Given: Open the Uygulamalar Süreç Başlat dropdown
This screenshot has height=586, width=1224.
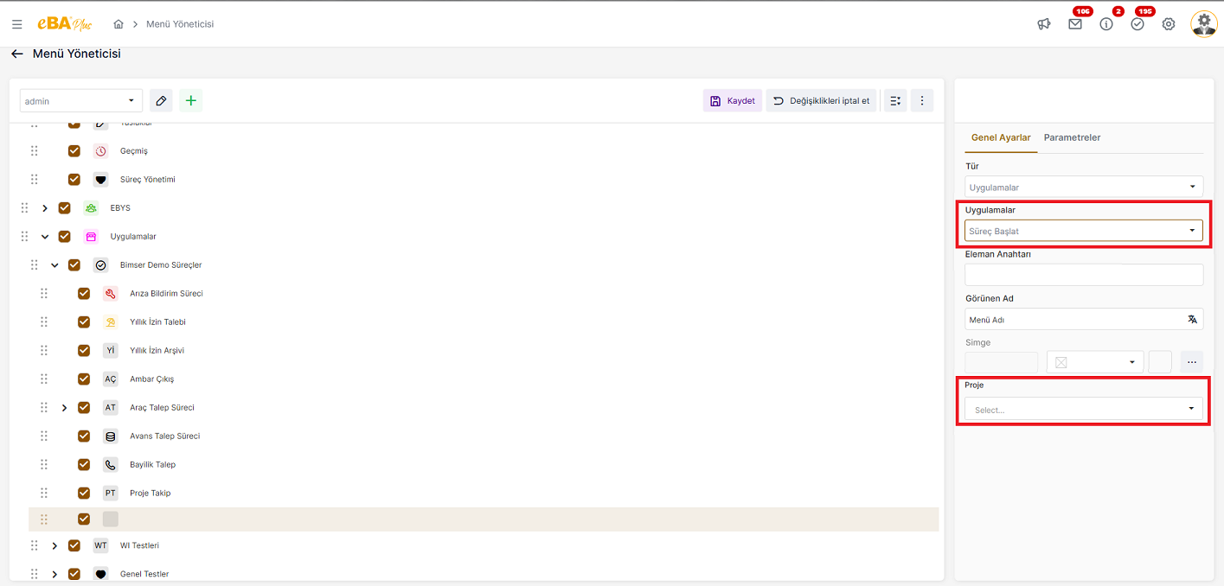Looking at the screenshot, I should [1084, 231].
